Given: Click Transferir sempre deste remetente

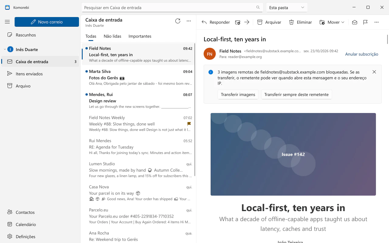Looking at the screenshot, I should pyautogui.click(x=296, y=94).
